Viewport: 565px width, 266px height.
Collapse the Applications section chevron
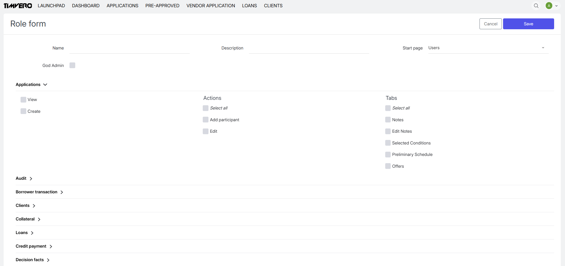coord(45,85)
